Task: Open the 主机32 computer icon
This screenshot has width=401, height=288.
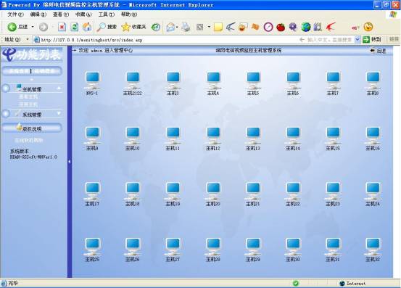Action: [x=373, y=247]
